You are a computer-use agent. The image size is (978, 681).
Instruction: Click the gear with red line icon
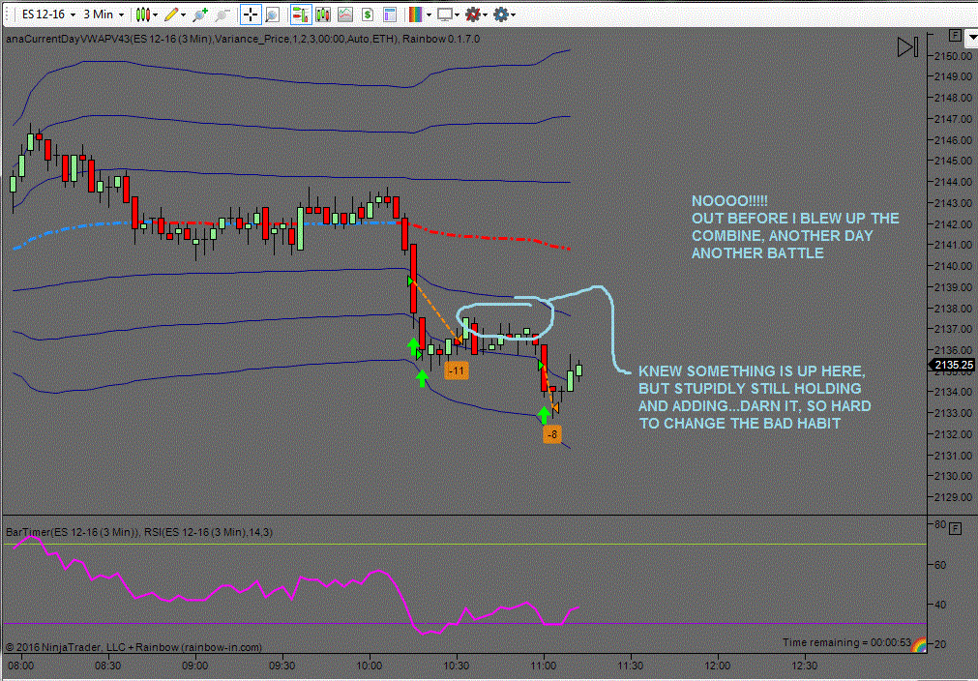[x=474, y=15]
